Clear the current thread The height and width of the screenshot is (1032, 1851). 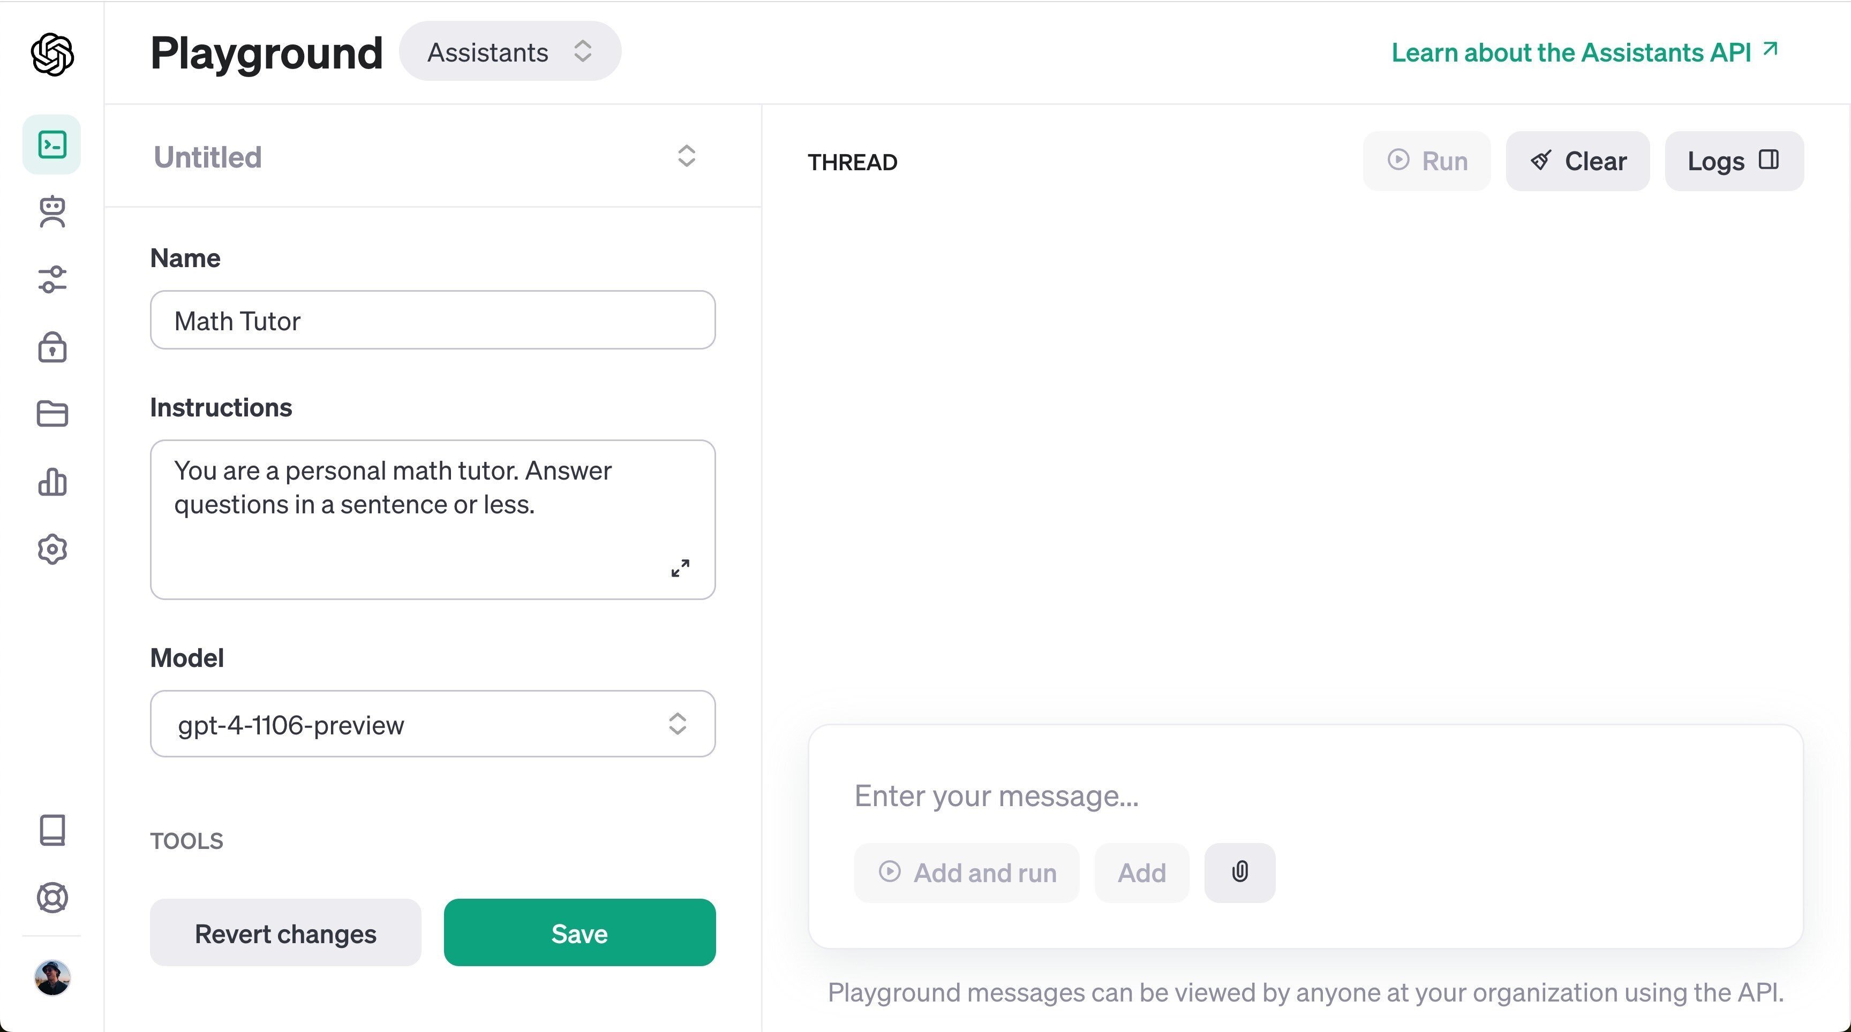click(x=1578, y=160)
